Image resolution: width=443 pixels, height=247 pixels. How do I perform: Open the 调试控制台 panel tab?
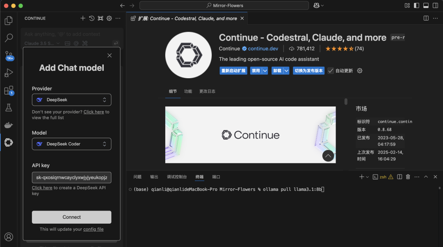pos(176,177)
